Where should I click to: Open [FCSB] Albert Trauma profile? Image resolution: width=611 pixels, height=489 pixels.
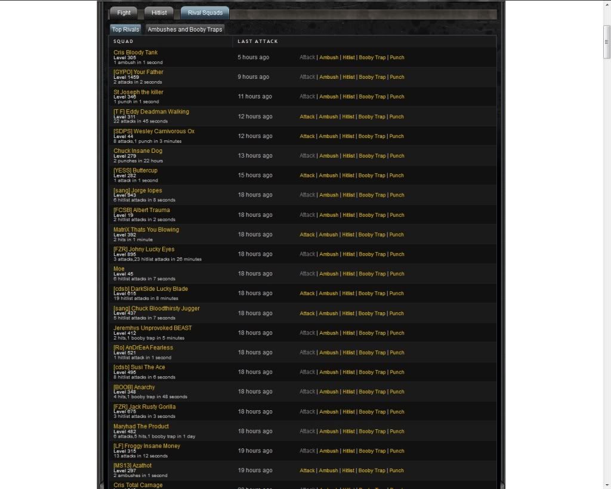(141, 210)
